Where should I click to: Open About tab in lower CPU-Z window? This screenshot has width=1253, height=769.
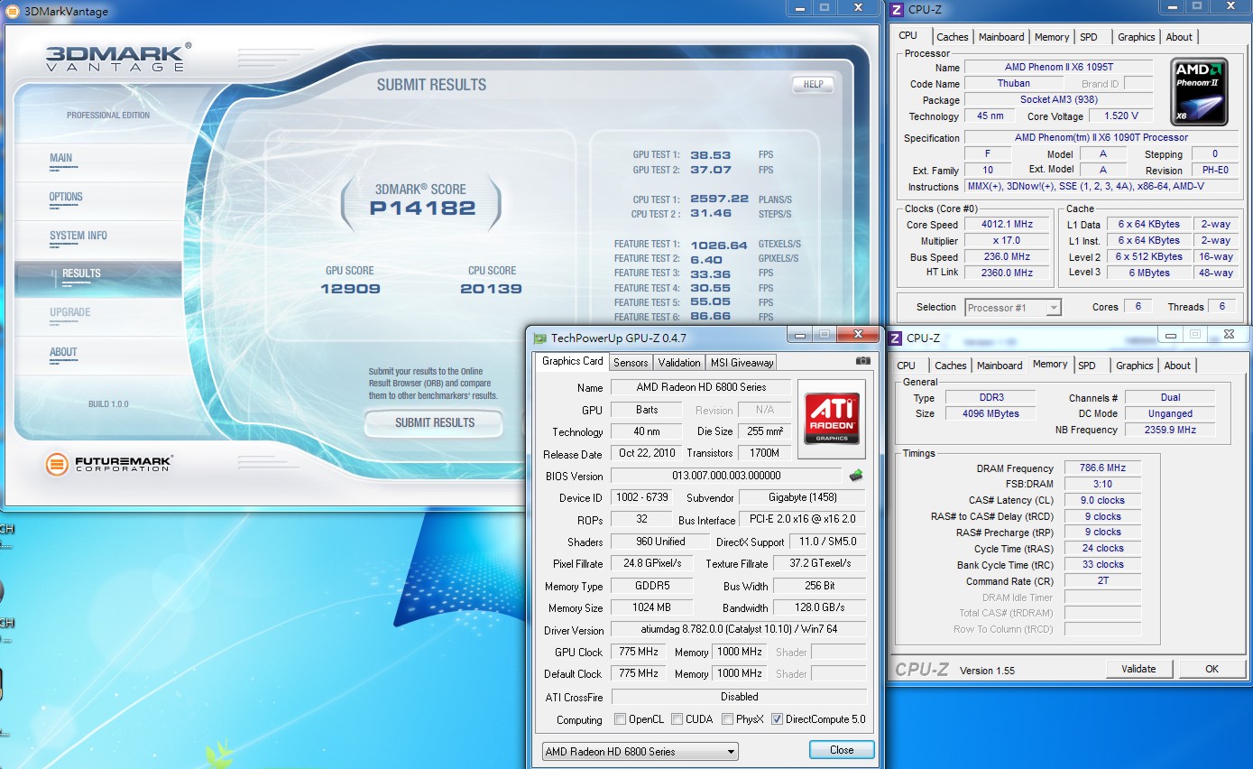(1177, 366)
